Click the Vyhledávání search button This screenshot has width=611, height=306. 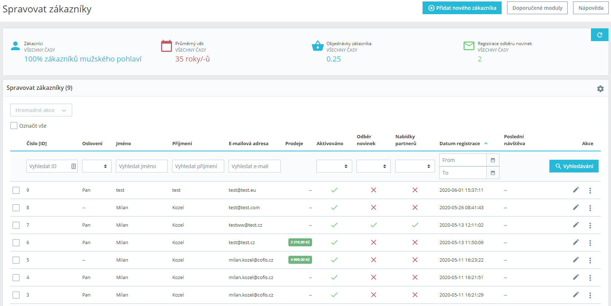tap(574, 166)
